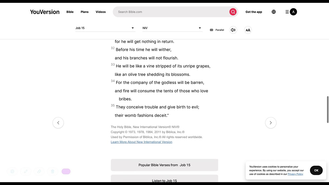Click the trash annotation icon

click(x=52, y=171)
